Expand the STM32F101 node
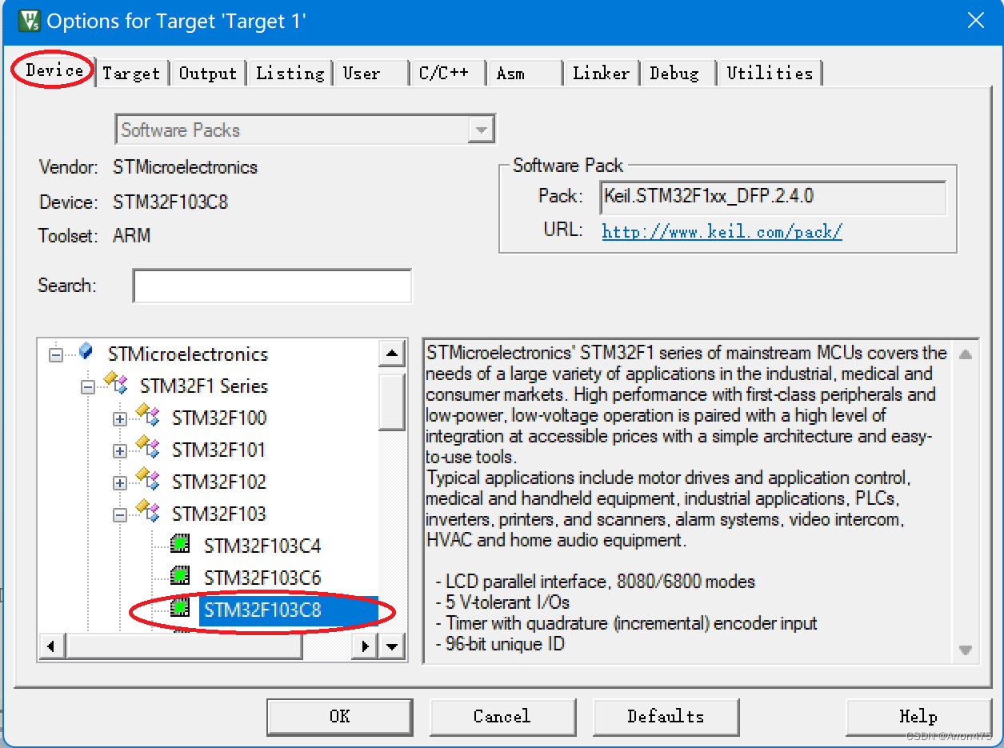1004x748 pixels. [x=120, y=450]
